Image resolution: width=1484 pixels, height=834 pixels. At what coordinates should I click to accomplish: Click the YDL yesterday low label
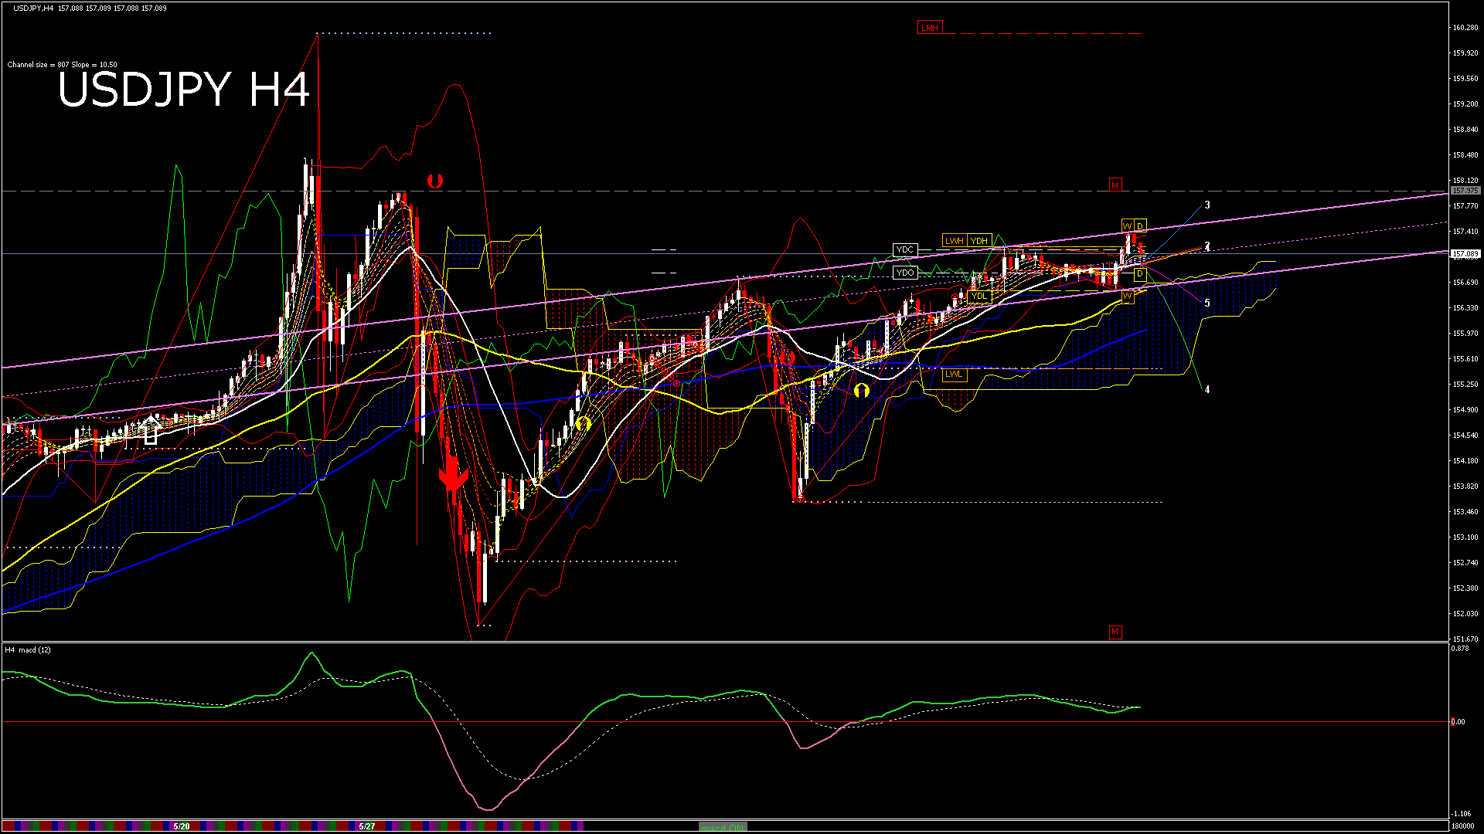979,297
